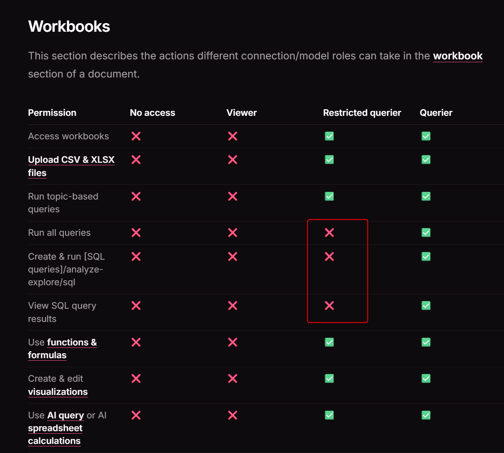Click the "Viewer" column header
504x453 pixels.
pyautogui.click(x=241, y=113)
